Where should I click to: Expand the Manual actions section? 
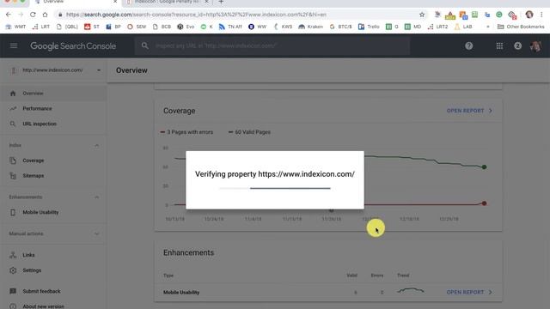coord(97,233)
